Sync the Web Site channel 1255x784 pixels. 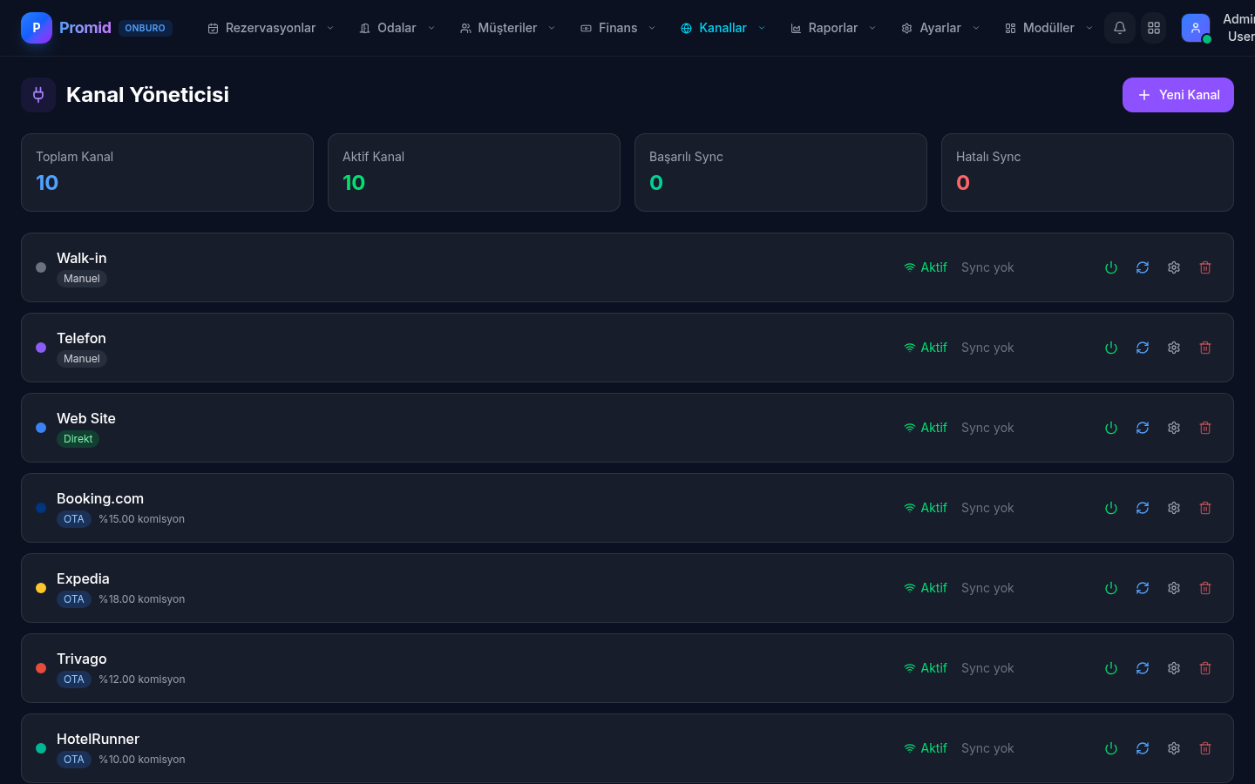point(1143,428)
